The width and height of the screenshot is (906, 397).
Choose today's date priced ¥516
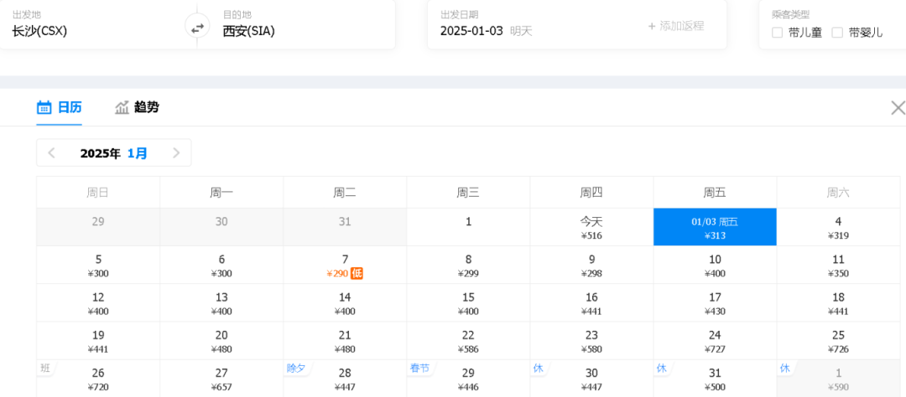click(x=591, y=228)
